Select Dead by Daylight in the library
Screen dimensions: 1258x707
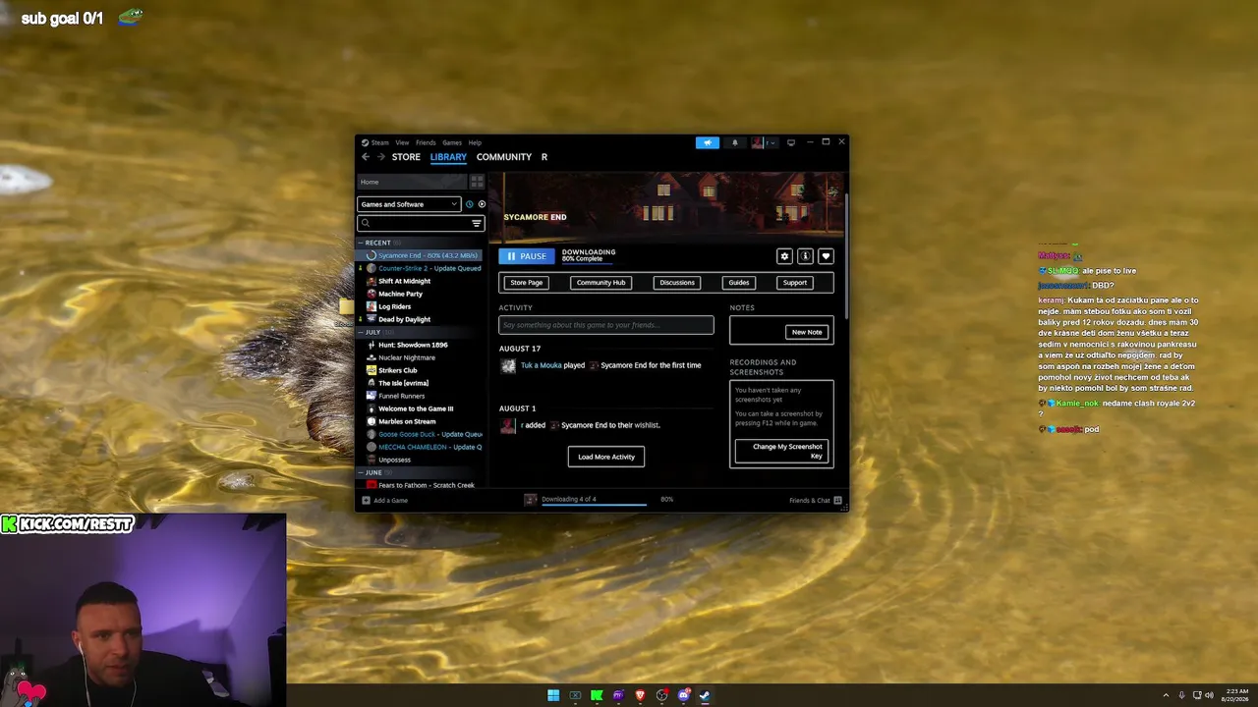tap(421, 319)
